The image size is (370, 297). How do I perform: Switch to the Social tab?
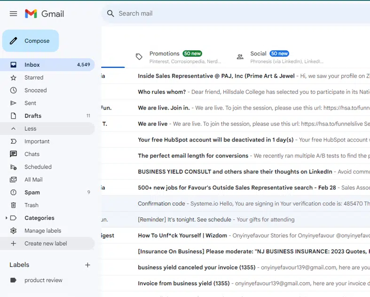pyautogui.click(x=258, y=54)
